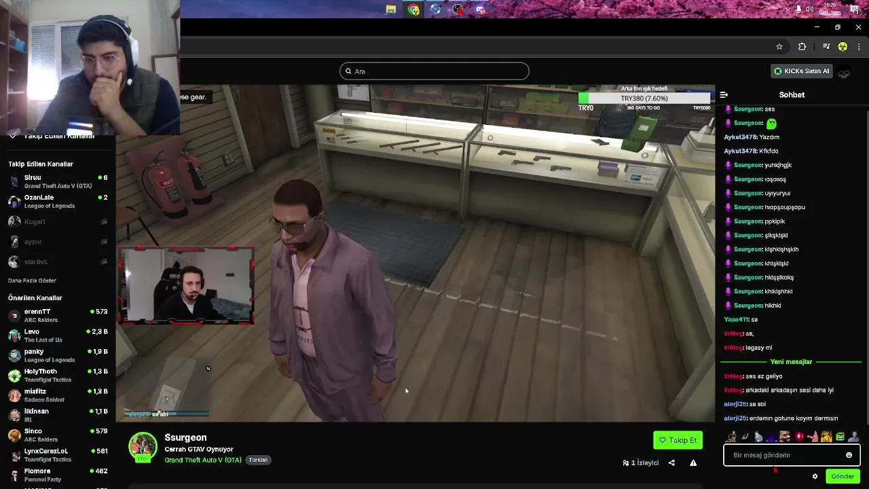Open the Kick user avatar menu

point(844,71)
